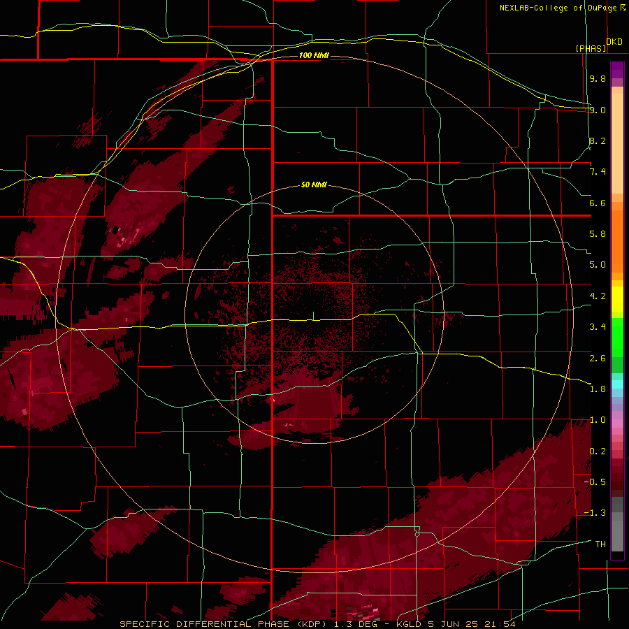Click the TH threshold label on the scale
The width and height of the screenshot is (629, 629).
click(600, 544)
